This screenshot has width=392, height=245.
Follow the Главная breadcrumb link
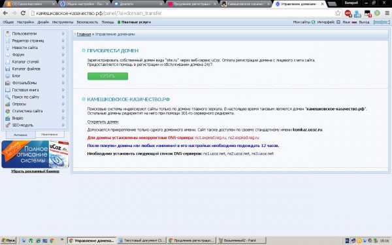[84, 34]
